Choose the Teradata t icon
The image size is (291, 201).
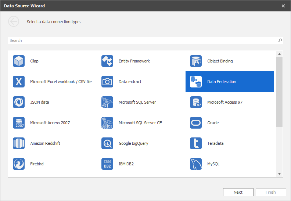(x=196, y=143)
